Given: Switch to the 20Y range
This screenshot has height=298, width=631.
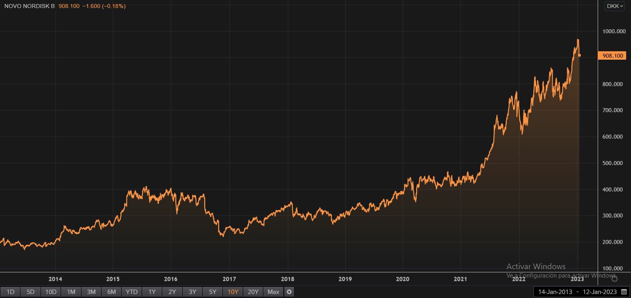Looking at the screenshot, I should pos(253,292).
